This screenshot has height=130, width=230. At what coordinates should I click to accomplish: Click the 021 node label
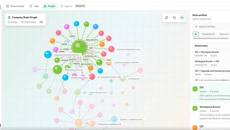91,48
